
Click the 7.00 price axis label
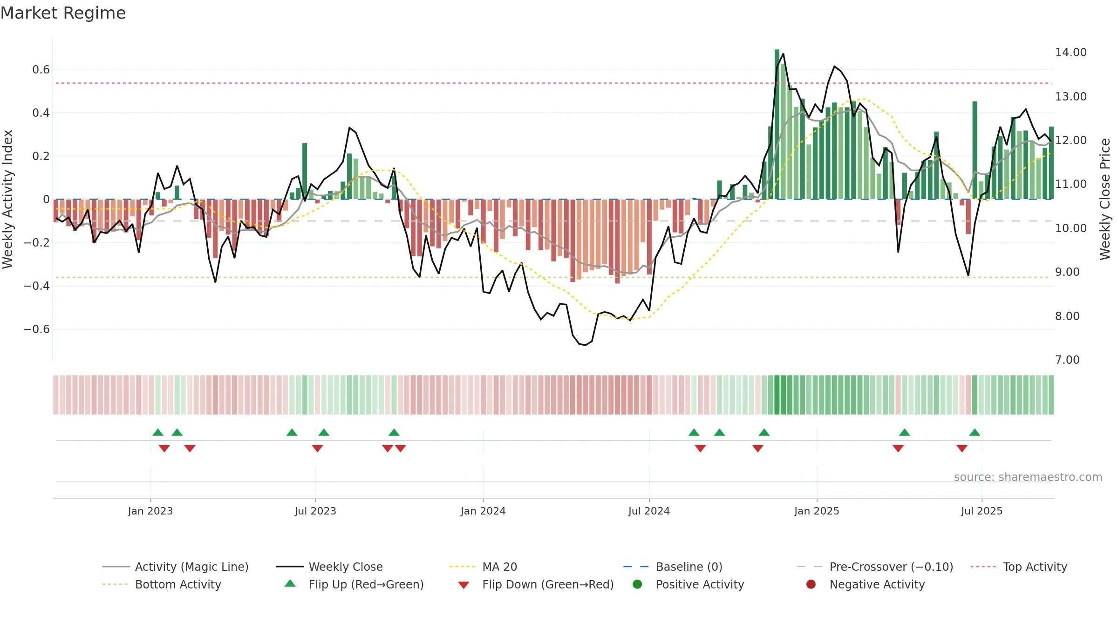(x=1067, y=360)
